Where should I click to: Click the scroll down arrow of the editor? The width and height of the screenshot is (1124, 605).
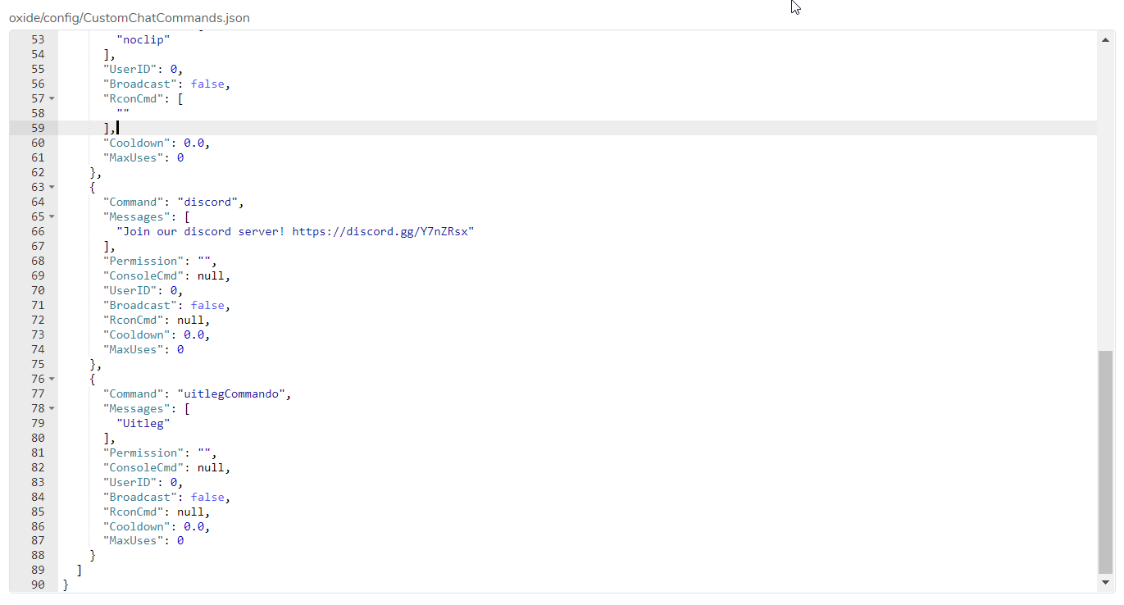coord(1106,583)
